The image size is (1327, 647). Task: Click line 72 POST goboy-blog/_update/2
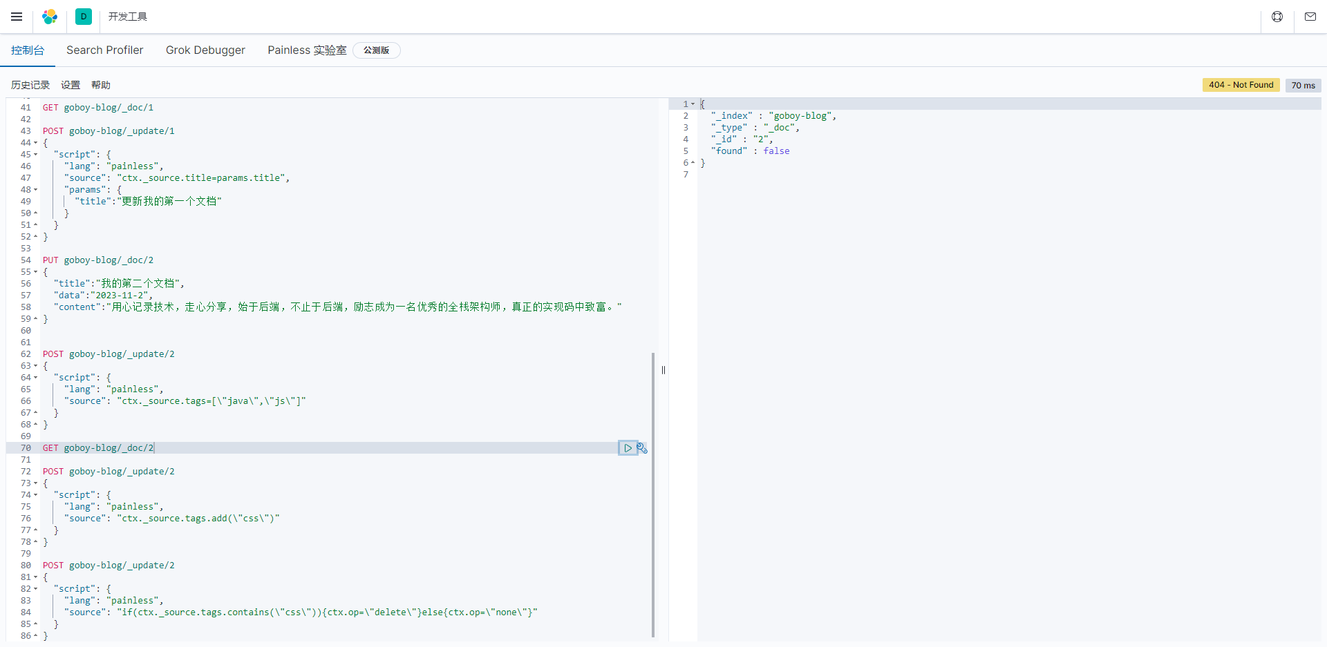point(109,472)
